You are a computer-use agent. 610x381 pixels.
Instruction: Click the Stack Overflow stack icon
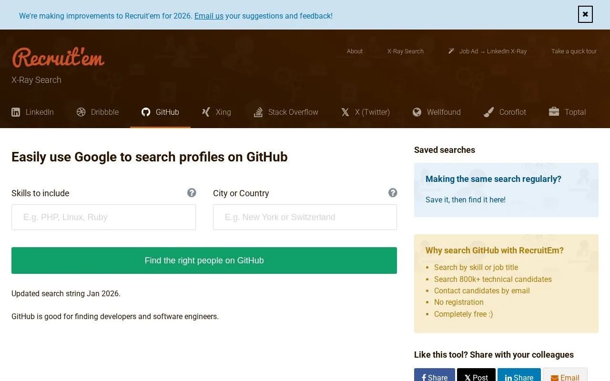tap(258, 112)
